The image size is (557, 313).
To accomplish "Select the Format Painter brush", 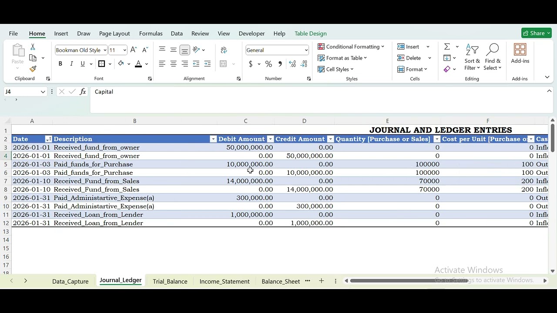I will (33, 69).
